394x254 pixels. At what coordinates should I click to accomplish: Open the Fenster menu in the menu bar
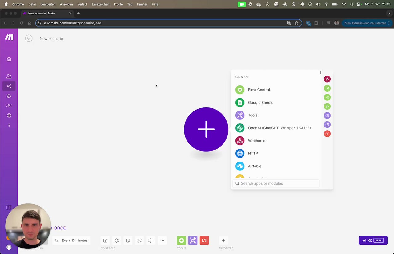pyautogui.click(x=142, y=4)
